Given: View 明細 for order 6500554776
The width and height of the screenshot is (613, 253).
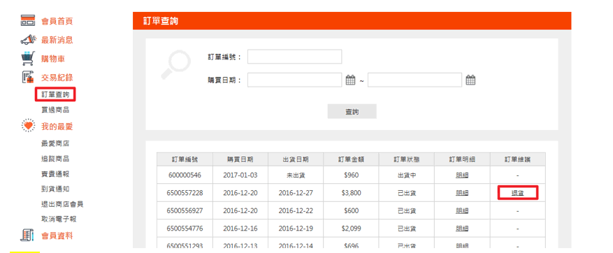Looking at the screenshot, I should (462, 229).
